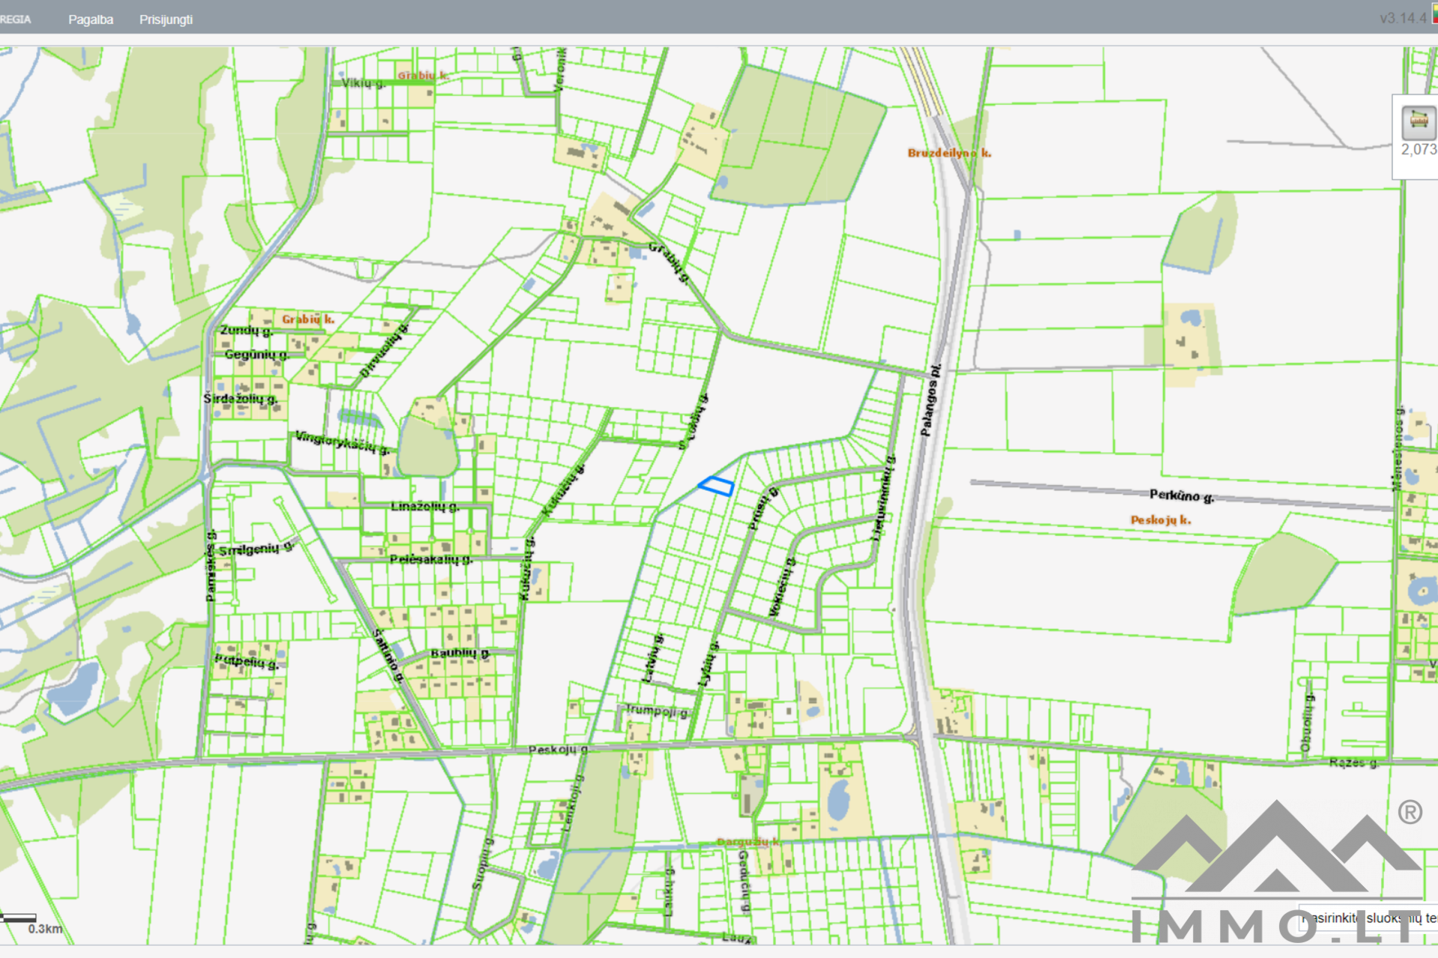Click the Linažolių g. street label
This screenshot has width=1438, height=958.
pyautogui.click(x=425, y=507)
